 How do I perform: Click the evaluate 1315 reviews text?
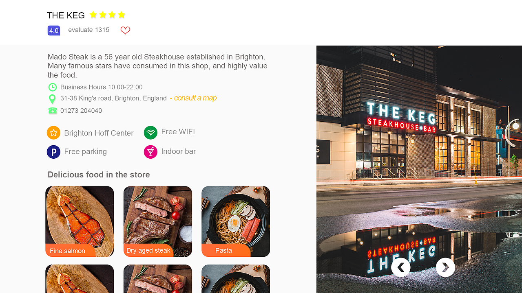[x=89, y=30]
